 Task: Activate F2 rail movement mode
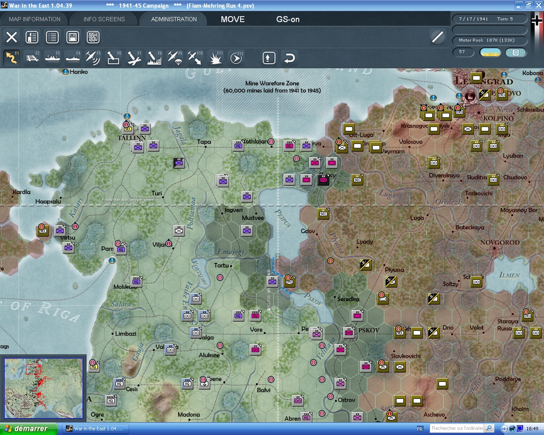tap(32, 58)
